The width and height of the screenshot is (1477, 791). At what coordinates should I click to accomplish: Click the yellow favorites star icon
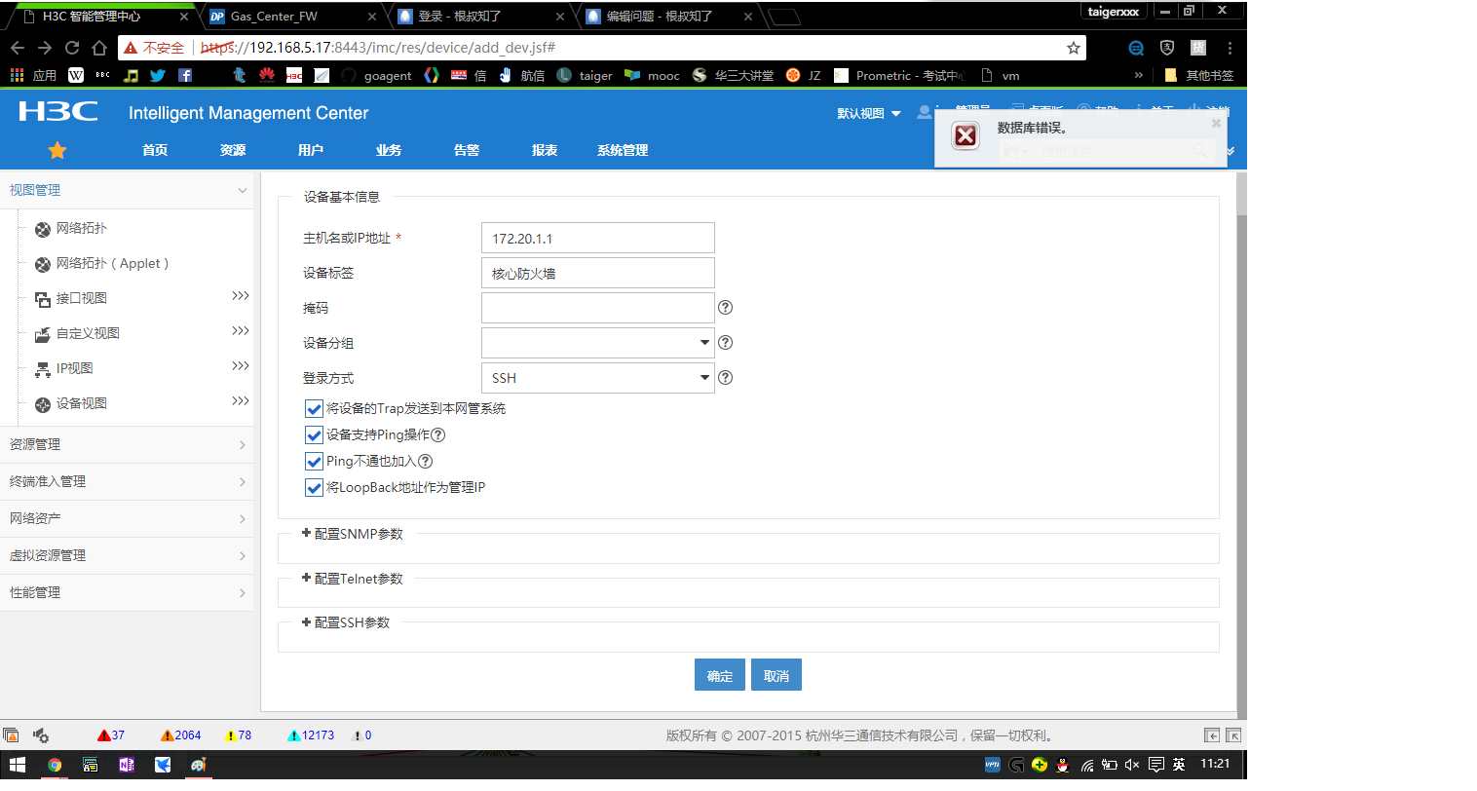[x=57, y=150]
